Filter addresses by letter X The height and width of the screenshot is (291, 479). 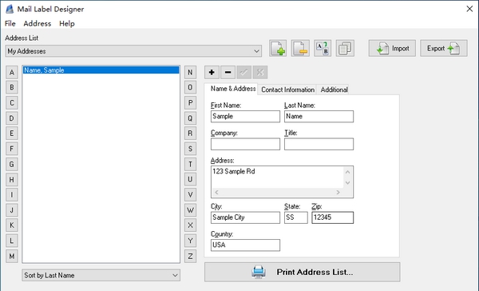coord(190,225)
